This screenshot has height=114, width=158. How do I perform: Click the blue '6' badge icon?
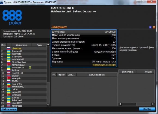click(x=150, y=27)
